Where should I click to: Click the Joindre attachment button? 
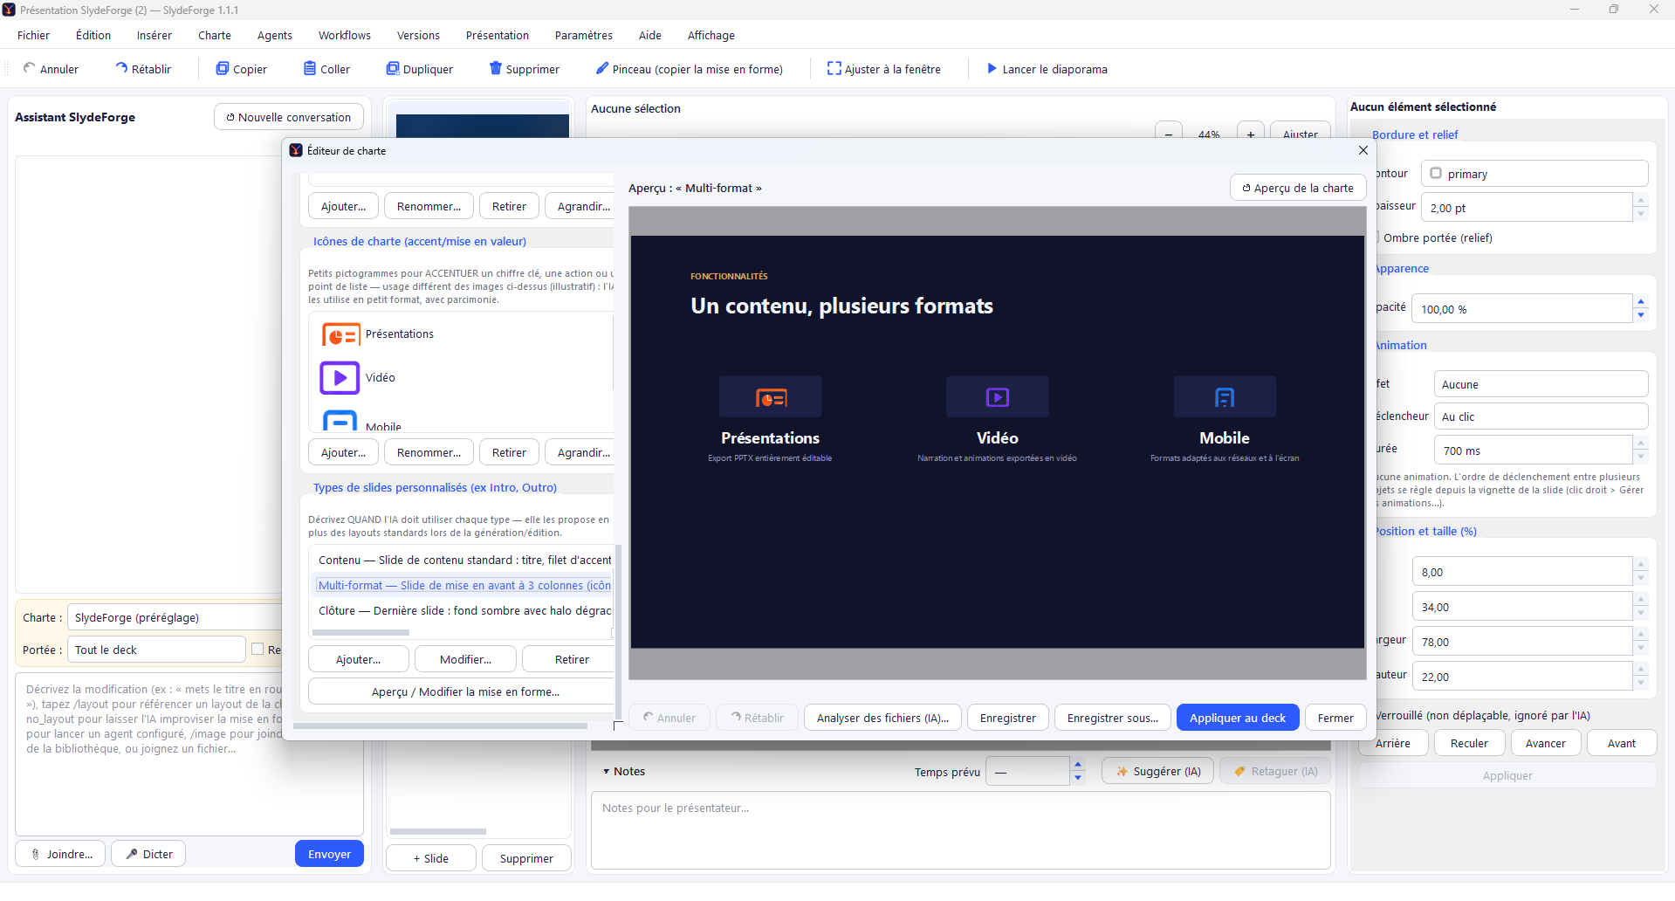(60, 854)
